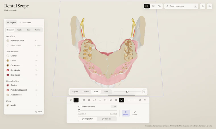Toggle Dentin layer checkbox
The height and width of the screenshot is (129, 216).
(x=8, y=61)
